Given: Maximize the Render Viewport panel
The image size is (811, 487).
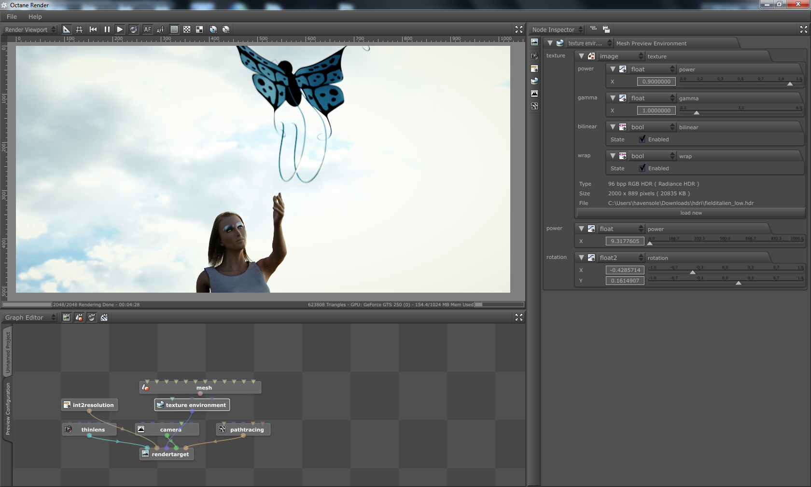Looking at the screenshot, I should point(519,29).
